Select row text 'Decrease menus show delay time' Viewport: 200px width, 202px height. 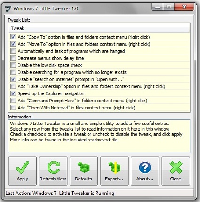point(51,58)
